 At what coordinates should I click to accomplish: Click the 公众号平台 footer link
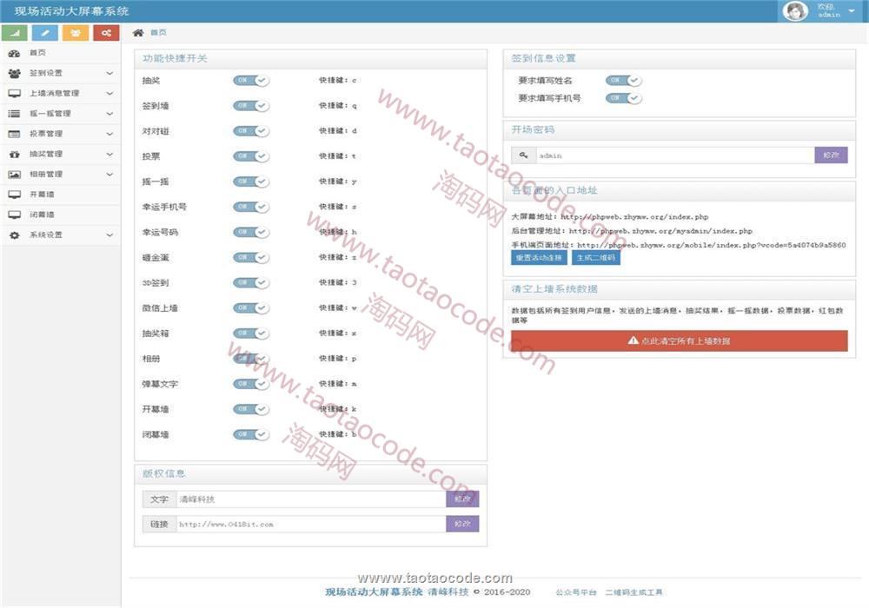point(575,592)
